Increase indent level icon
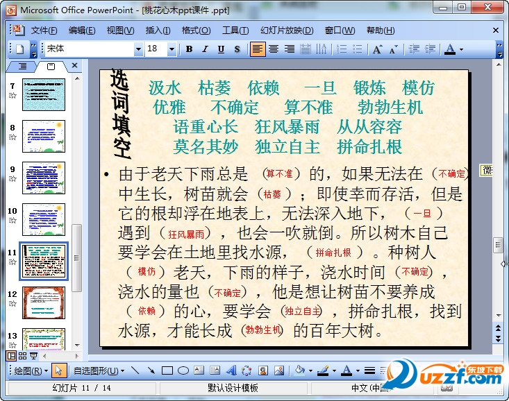This screenshot has height=401, width=509. 430,49
